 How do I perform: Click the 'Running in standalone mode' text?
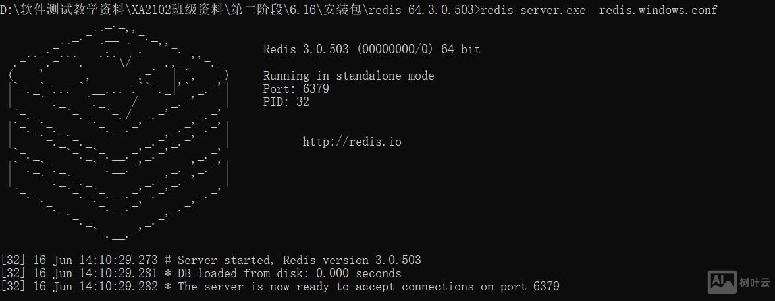pyautogui.click(x=348, y=76)
